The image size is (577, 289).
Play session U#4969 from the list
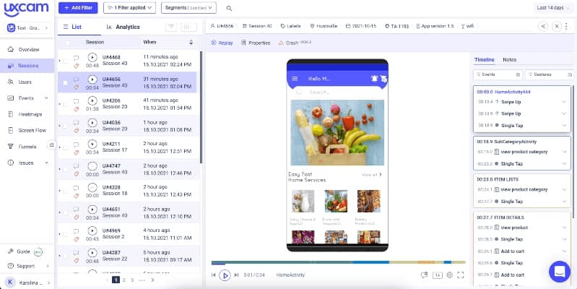92,230
